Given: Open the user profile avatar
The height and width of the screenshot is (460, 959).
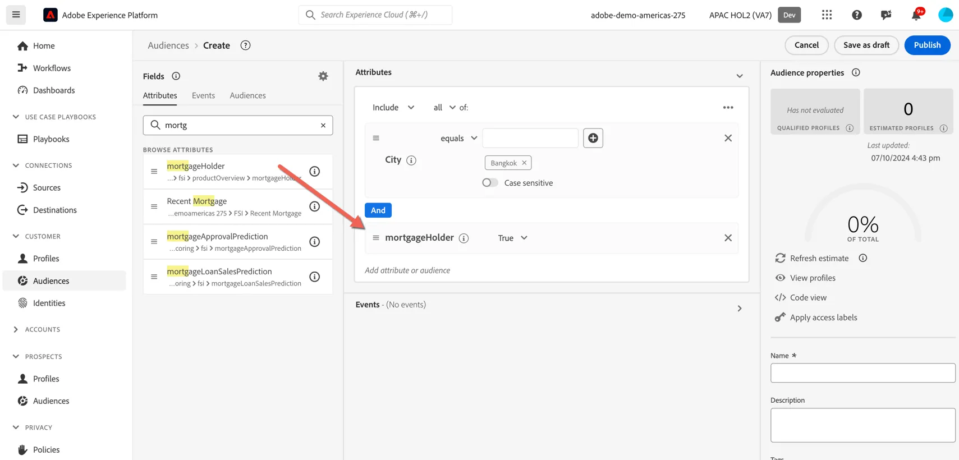Looking at the screenshot, I should (946, 15).
